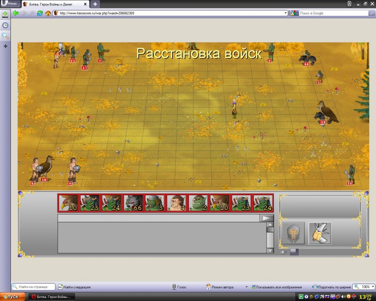Open search magnifier panel in the sidebar
Image resolution: width=376 pixels, height=301 pixels.
pos(5,36)
